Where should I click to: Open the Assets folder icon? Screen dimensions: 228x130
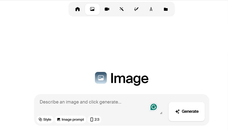pyautogui.click(x=166, y=9)
